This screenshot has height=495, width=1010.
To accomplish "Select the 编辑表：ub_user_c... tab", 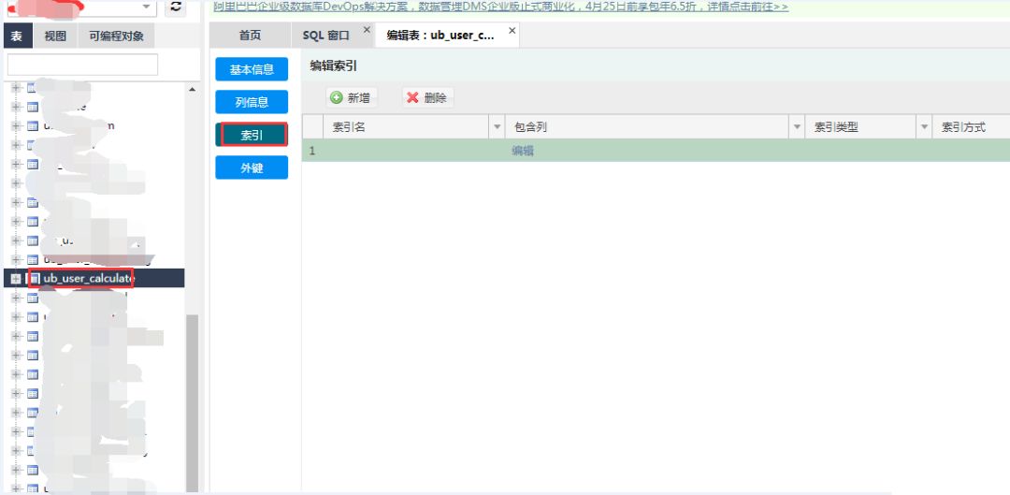I will (440, 36).
